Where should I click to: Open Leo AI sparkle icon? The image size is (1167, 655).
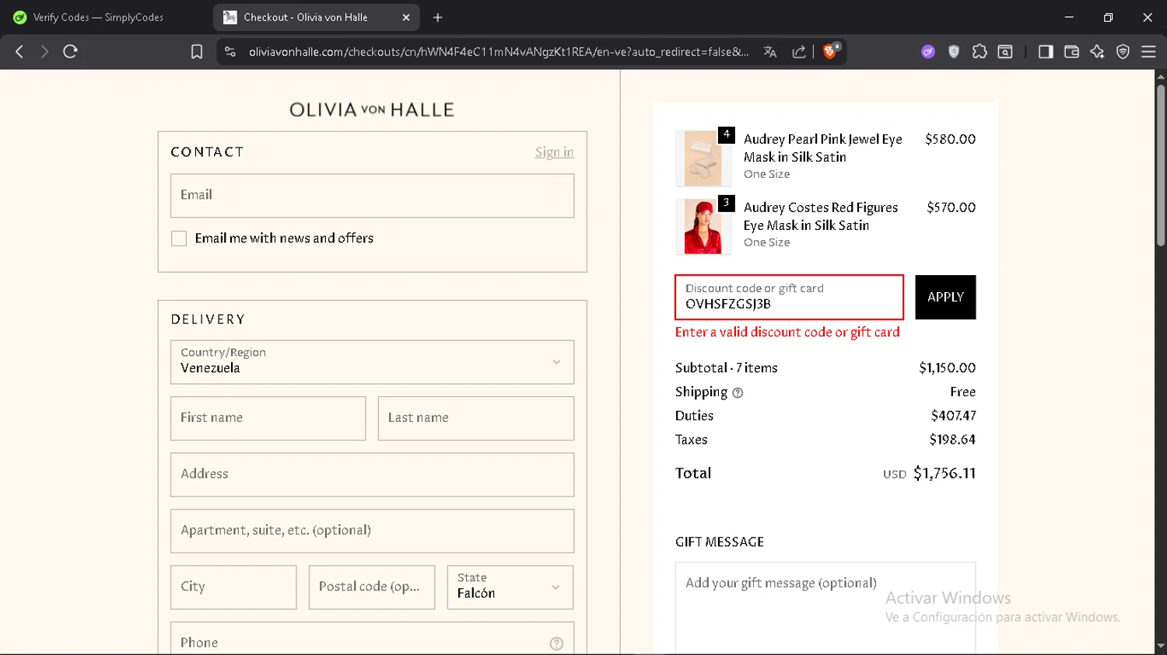(1097, 51)
